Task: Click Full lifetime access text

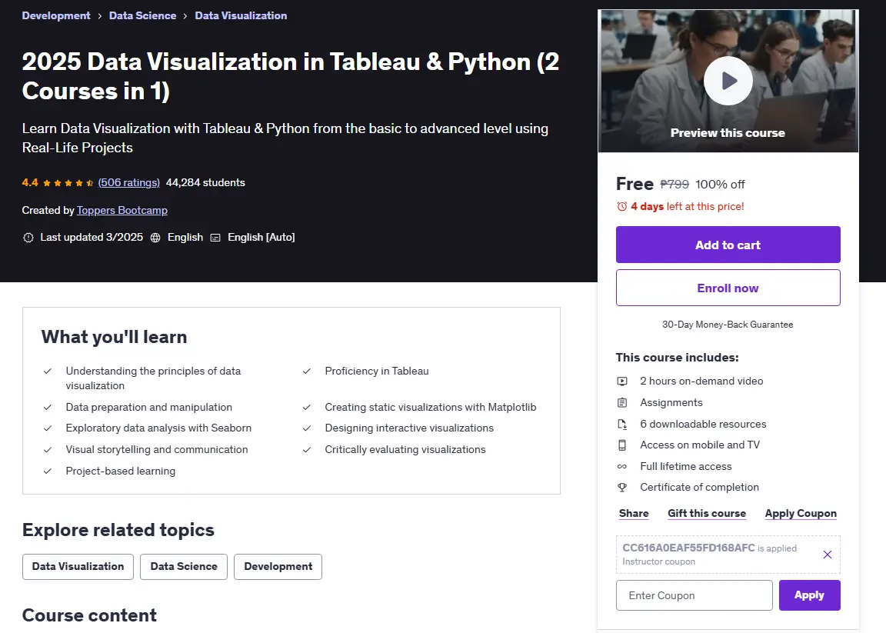Action: click(685, 466)
